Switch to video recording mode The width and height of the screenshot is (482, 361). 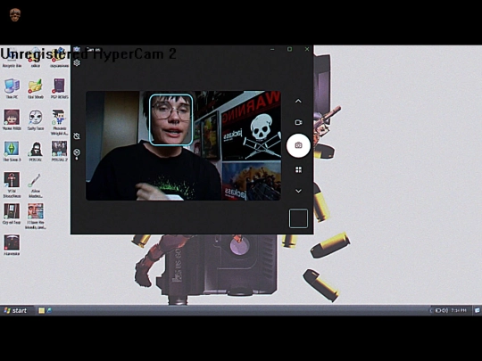click(298, 122)
